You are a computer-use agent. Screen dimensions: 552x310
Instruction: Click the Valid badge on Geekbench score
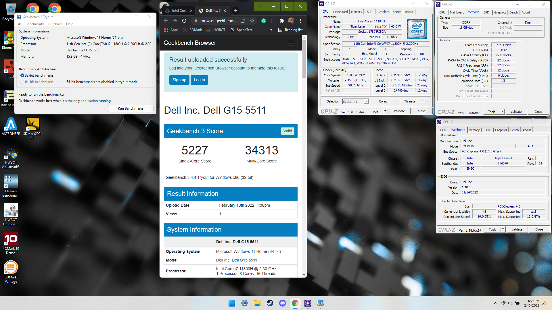287,131
